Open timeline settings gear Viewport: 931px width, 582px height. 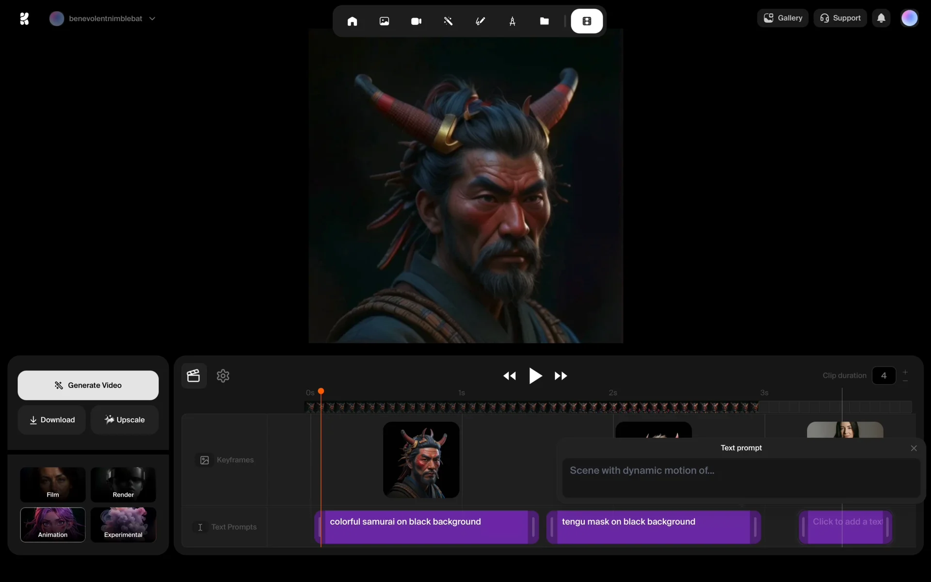[223, 376]
